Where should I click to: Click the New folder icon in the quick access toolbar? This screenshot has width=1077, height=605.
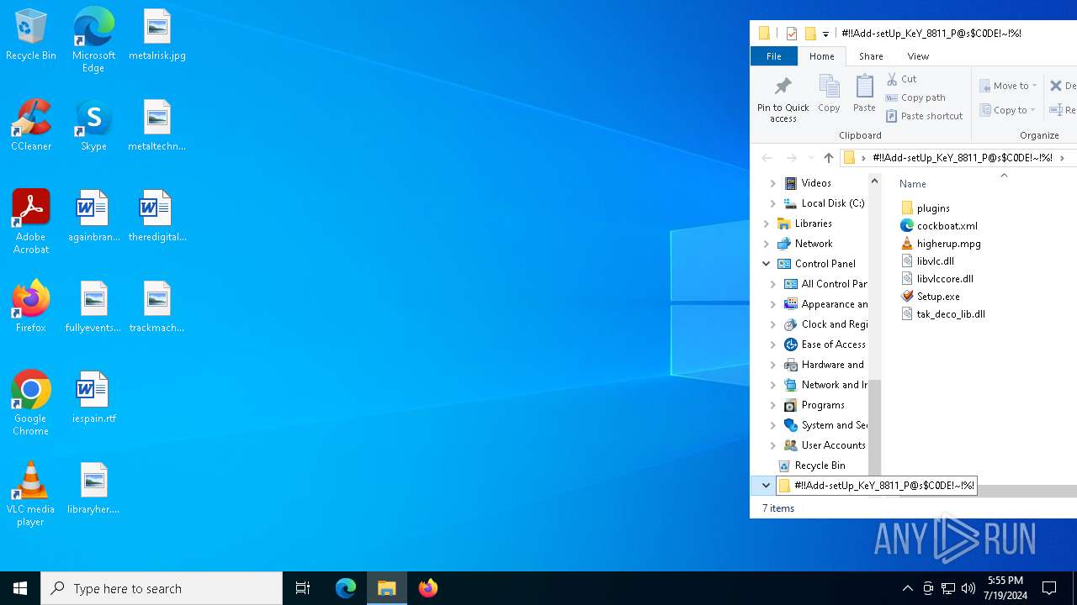point(810,34)
